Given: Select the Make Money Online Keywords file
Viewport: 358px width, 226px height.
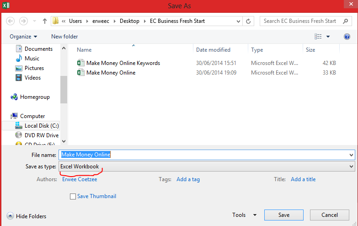Looking at the screenshot, I should point(123,63).
